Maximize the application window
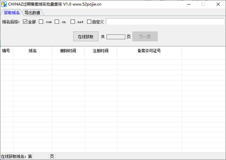Viewport: 226px width, 160px height. pos(203,4)
